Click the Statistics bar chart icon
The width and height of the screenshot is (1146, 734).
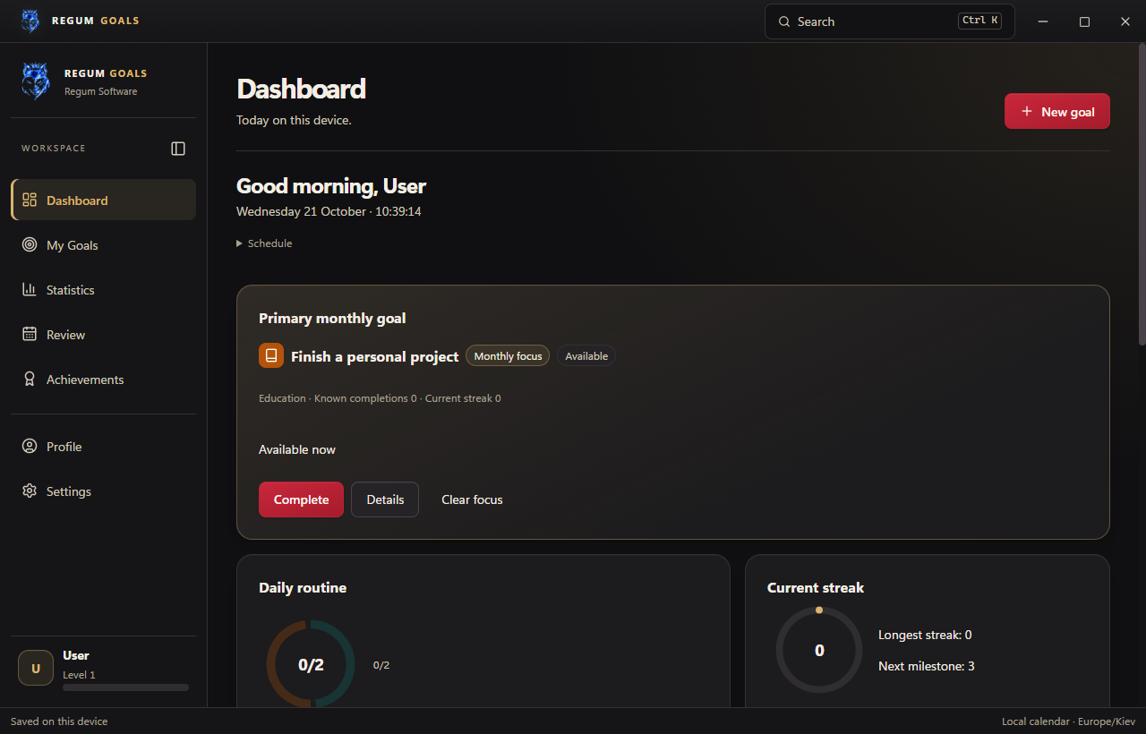coord(30,289)
